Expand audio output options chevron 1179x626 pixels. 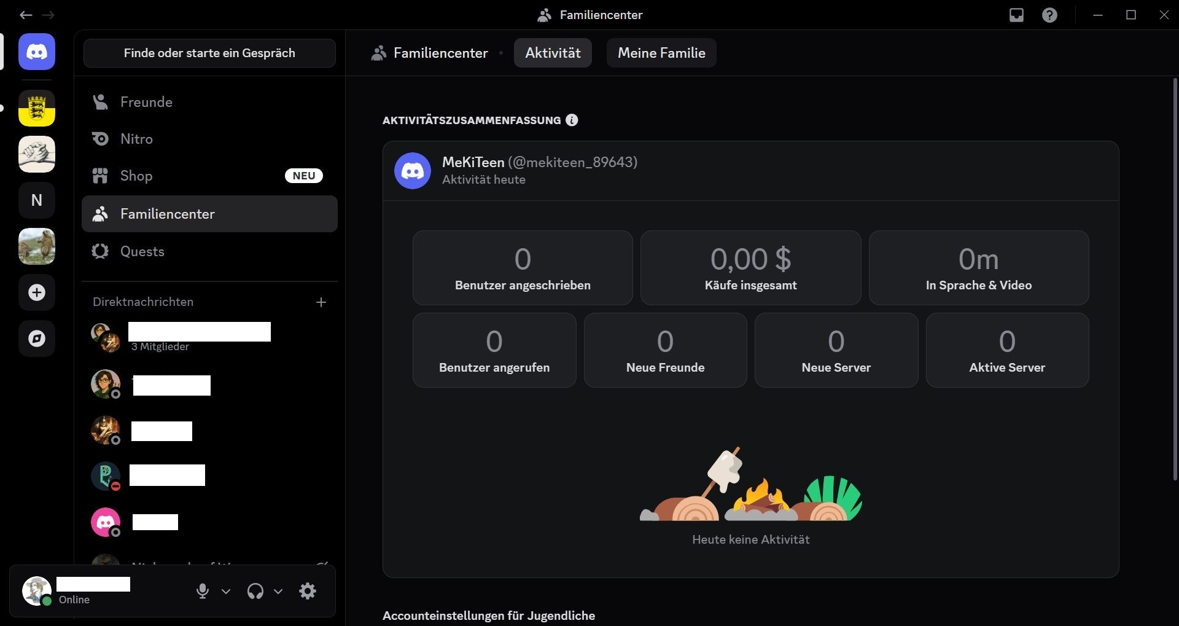(278, 591)
